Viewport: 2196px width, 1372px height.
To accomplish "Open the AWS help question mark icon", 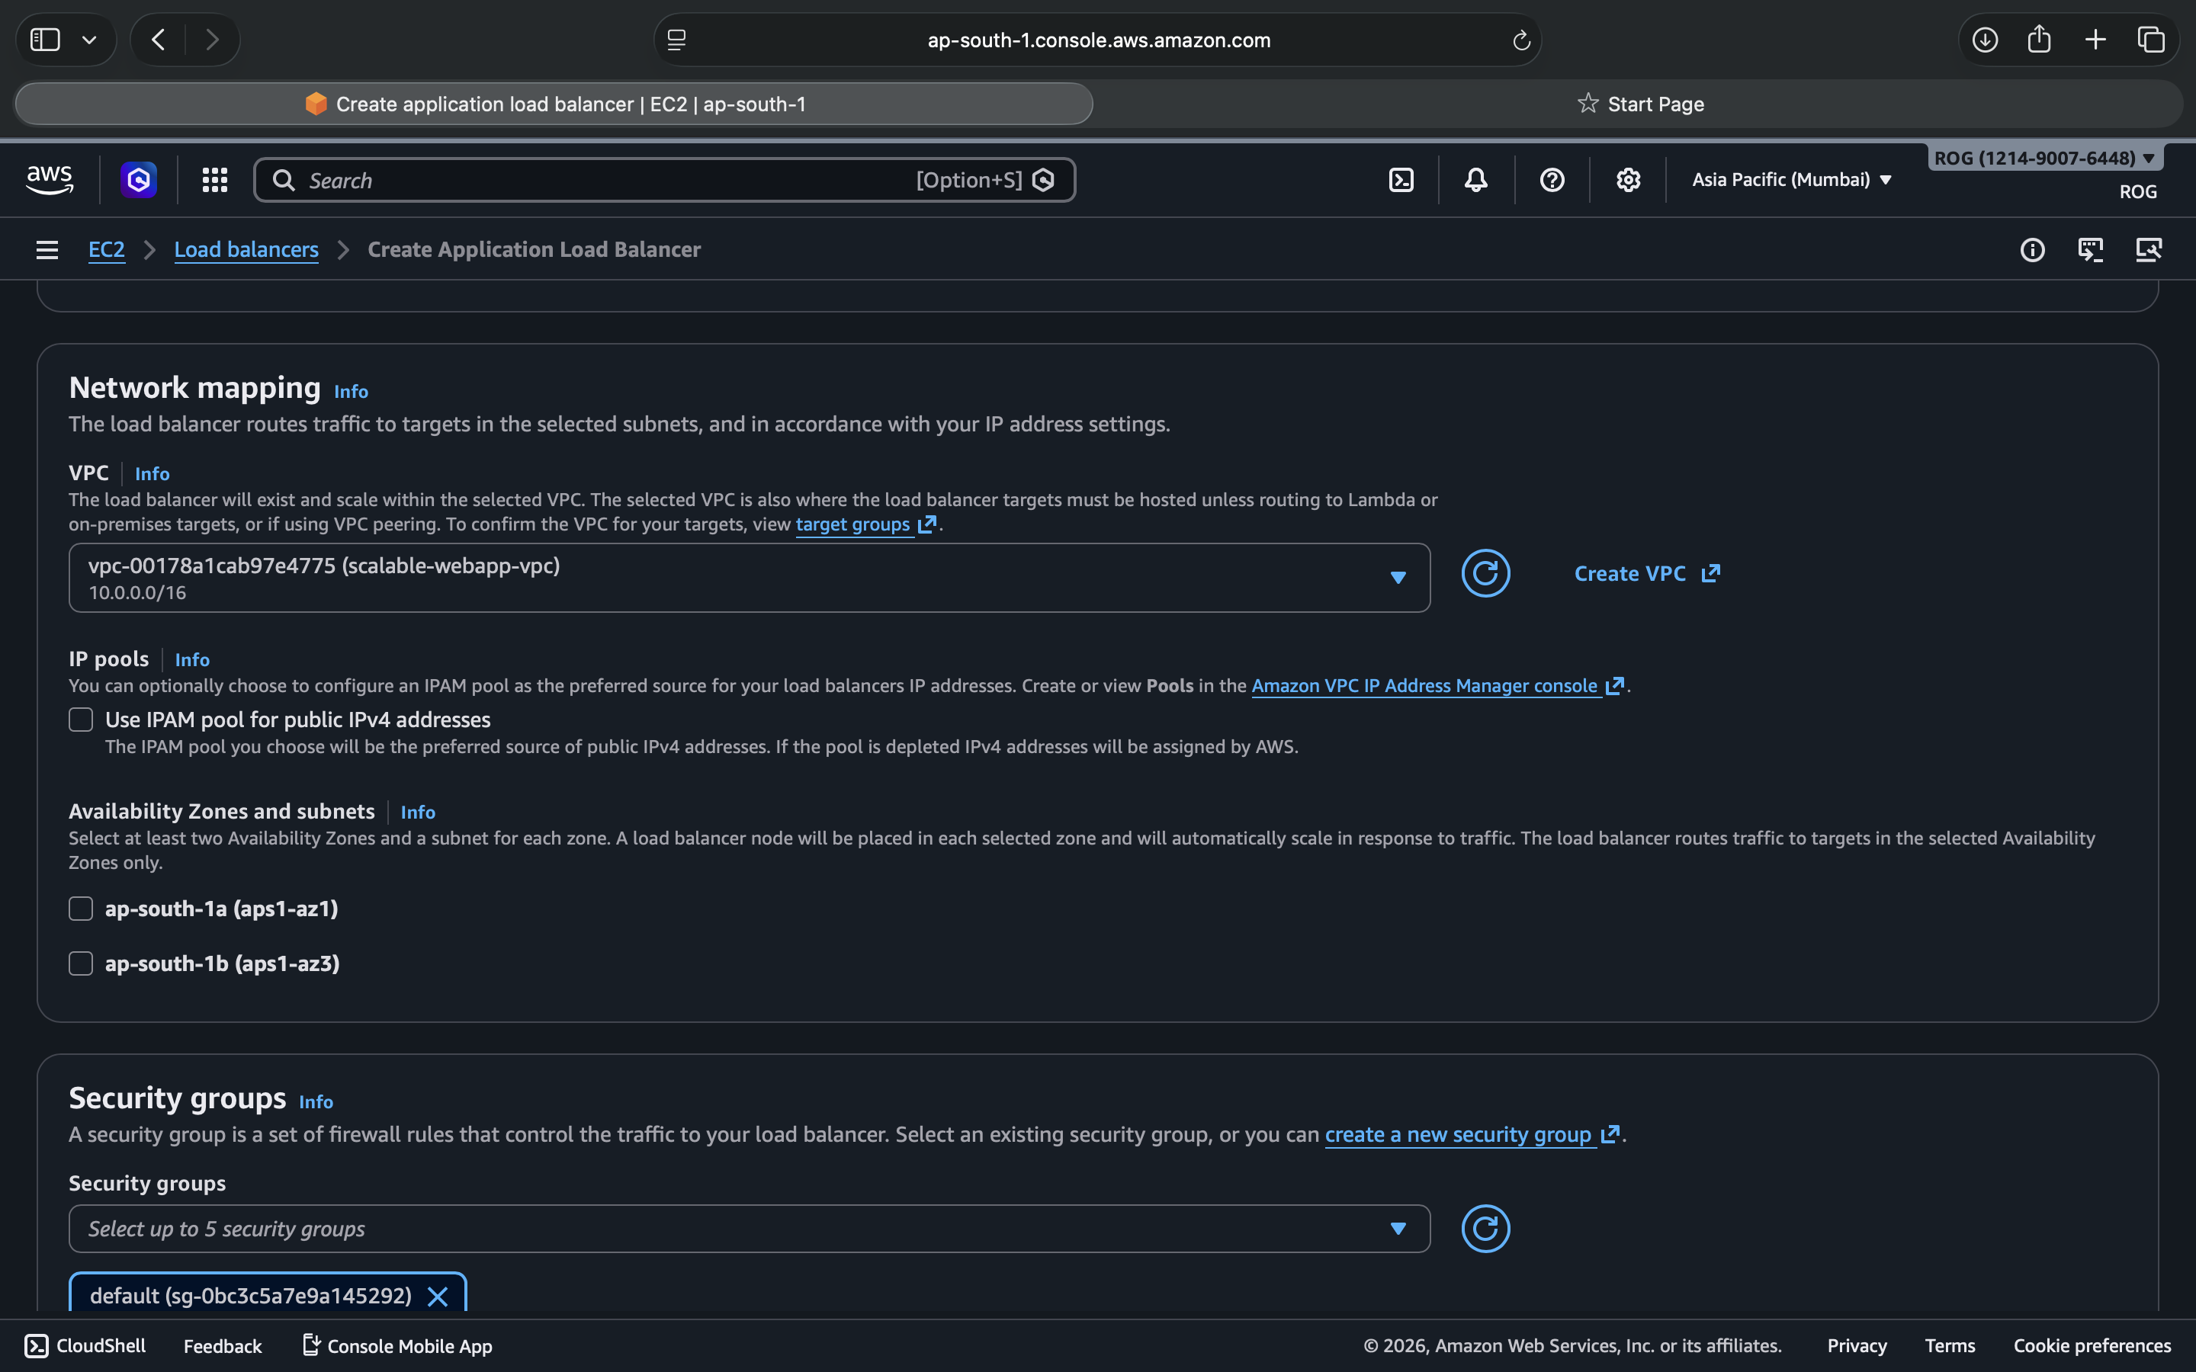I will pyautogui.click(x=1552, y=180).
